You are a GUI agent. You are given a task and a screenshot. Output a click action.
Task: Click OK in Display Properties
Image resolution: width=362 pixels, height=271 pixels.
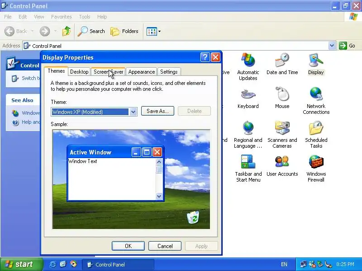pos(128,246)
